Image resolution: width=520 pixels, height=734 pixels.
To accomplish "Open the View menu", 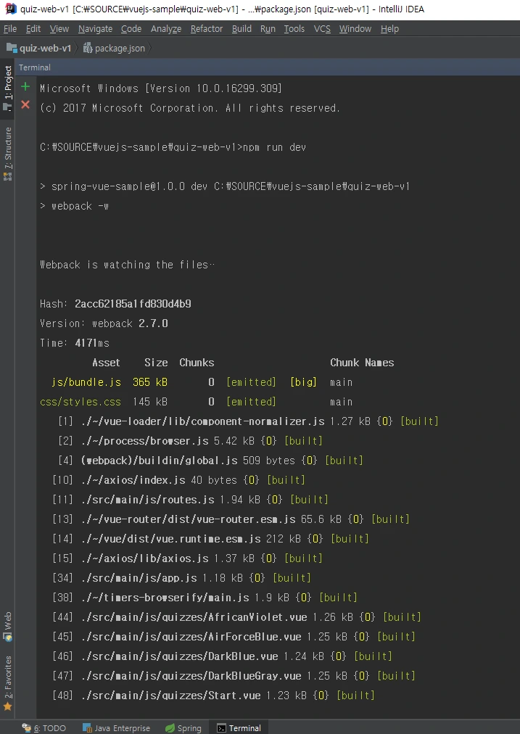I will tap(59, 29).
